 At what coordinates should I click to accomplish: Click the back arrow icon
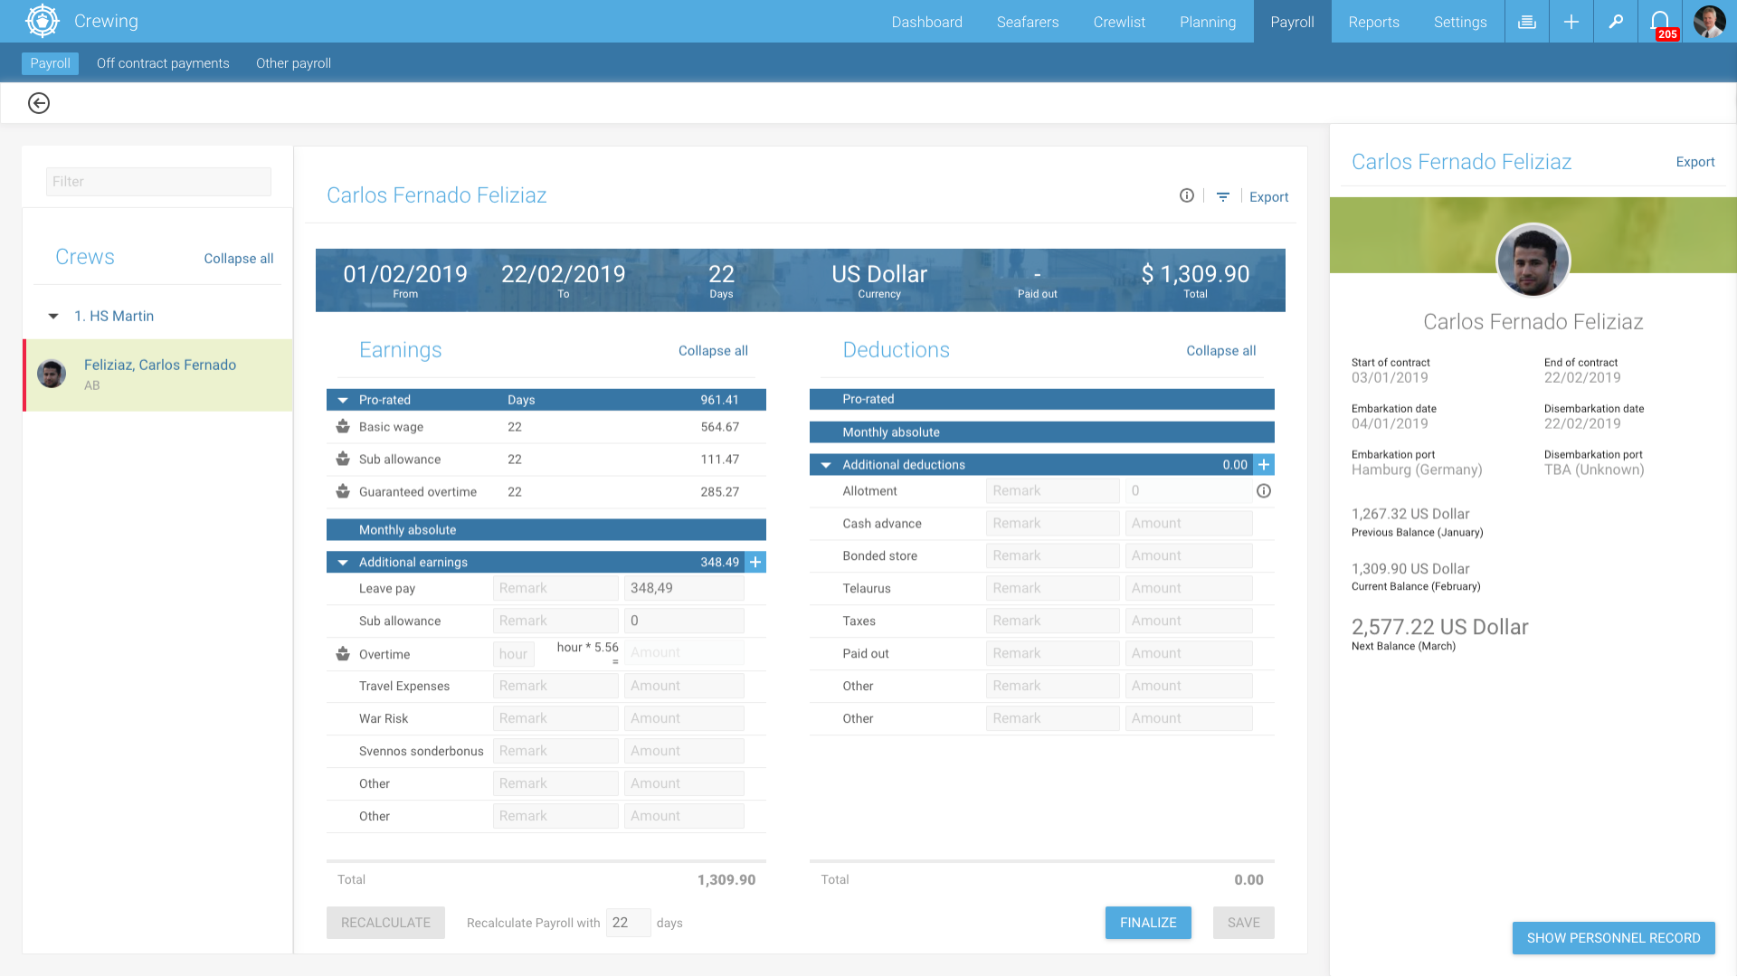pos(38,103)
